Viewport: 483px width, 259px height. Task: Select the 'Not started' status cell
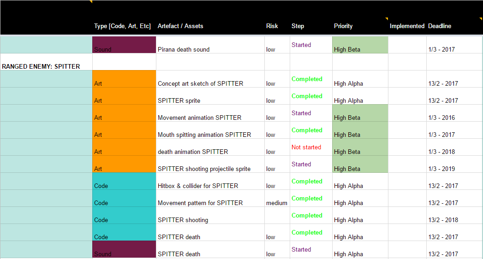point(306,147)
